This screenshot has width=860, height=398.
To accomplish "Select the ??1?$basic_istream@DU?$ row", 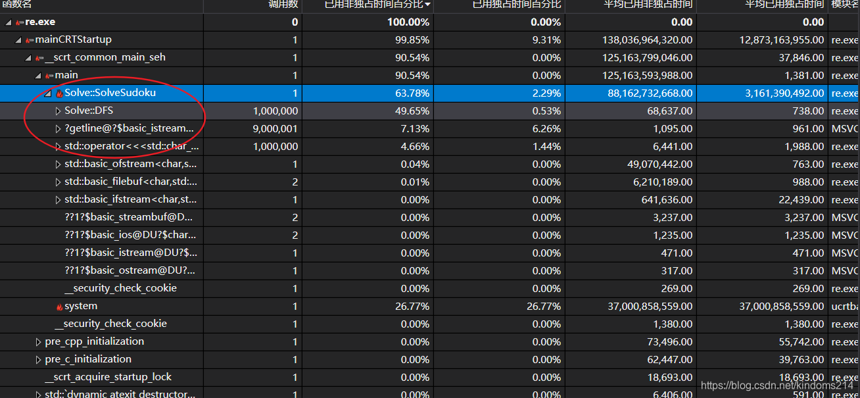I will click(430, 253).
